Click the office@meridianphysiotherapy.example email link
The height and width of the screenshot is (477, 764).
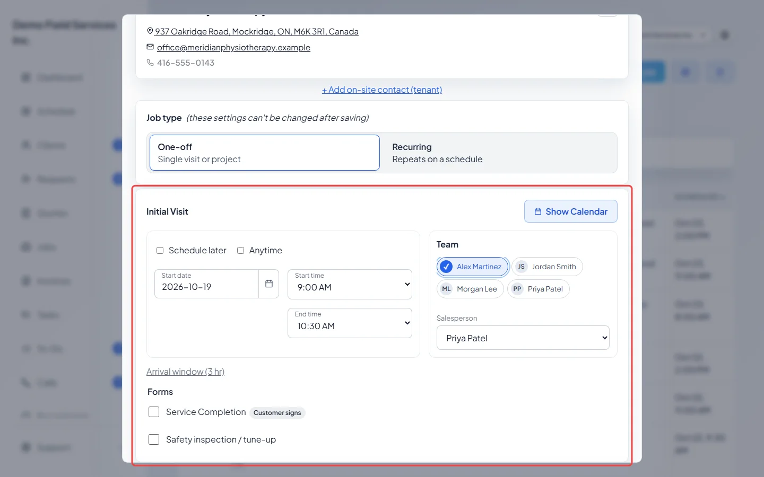pos(233,47)
